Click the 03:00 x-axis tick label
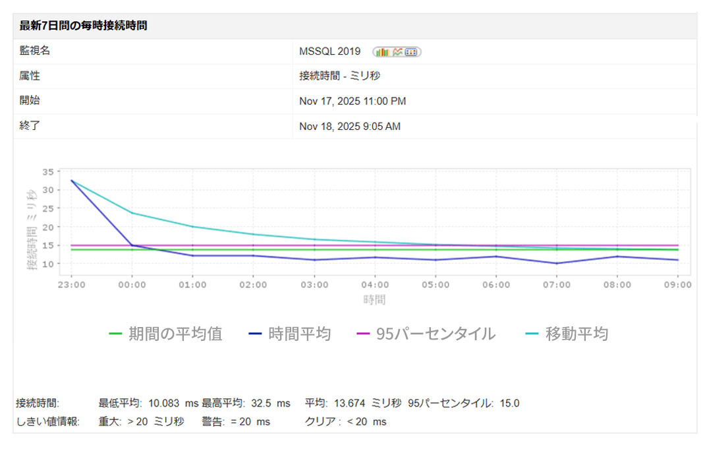This screenshot has width=703, height=451. 314,285
